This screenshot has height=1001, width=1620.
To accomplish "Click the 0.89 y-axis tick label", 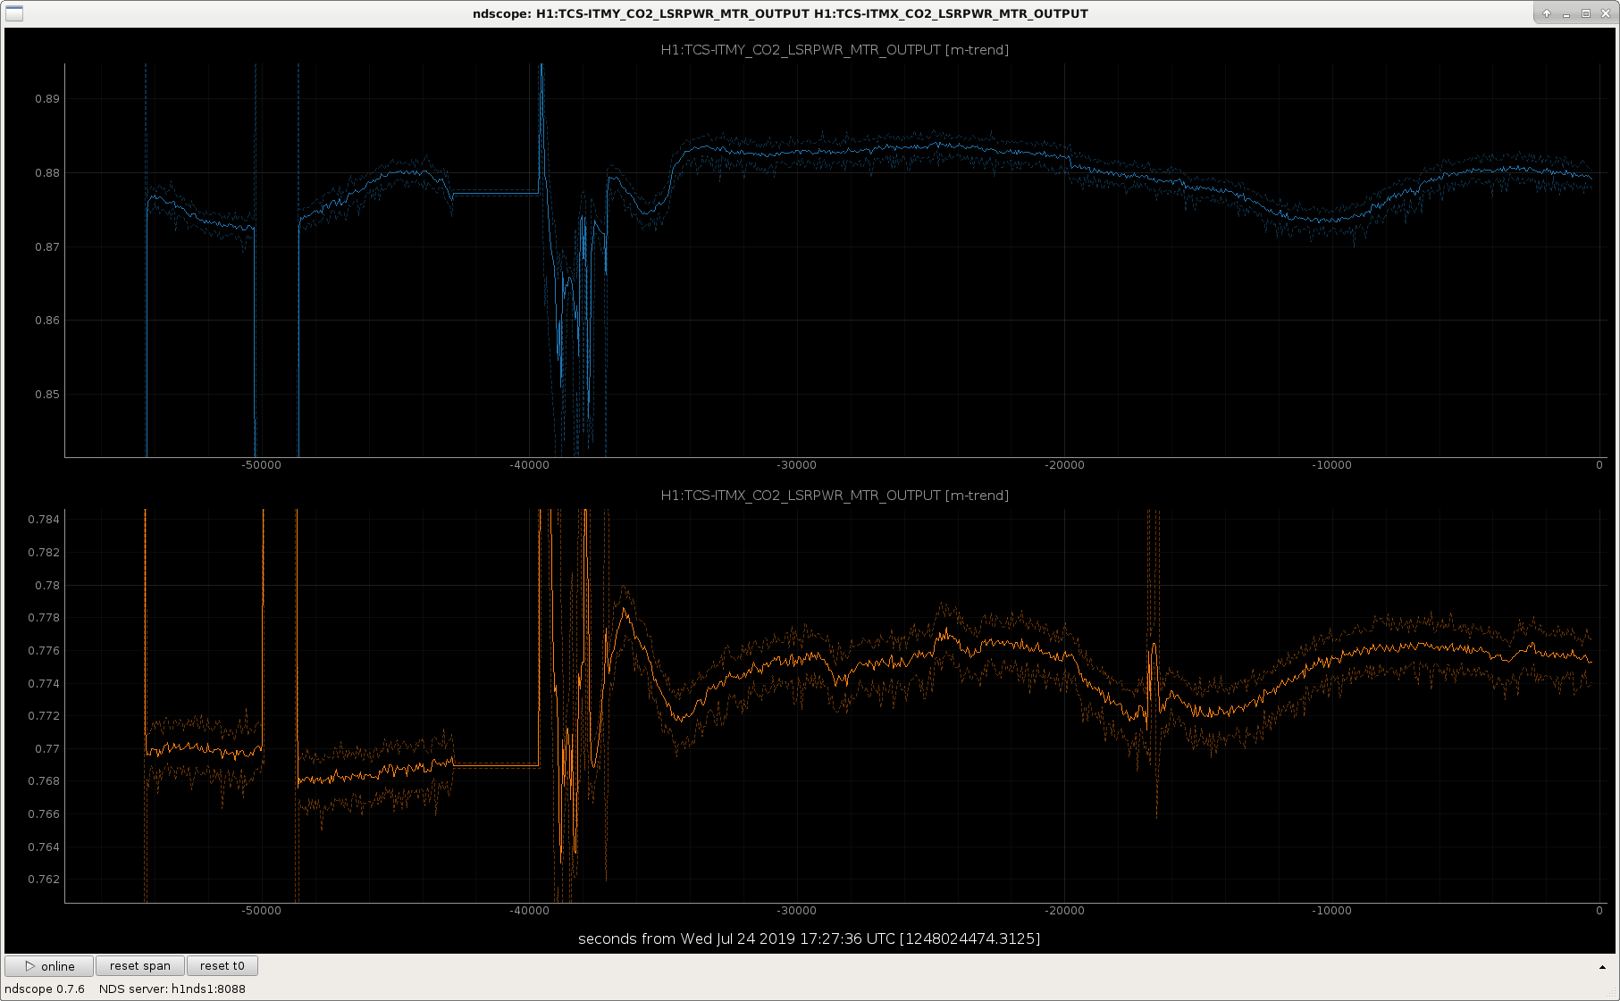I will [x=47, y=99].
